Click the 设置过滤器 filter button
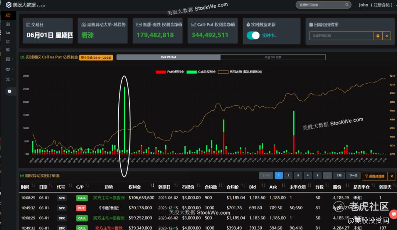The width and height of the screenshot is (397, 230). (x=374, y=176)
